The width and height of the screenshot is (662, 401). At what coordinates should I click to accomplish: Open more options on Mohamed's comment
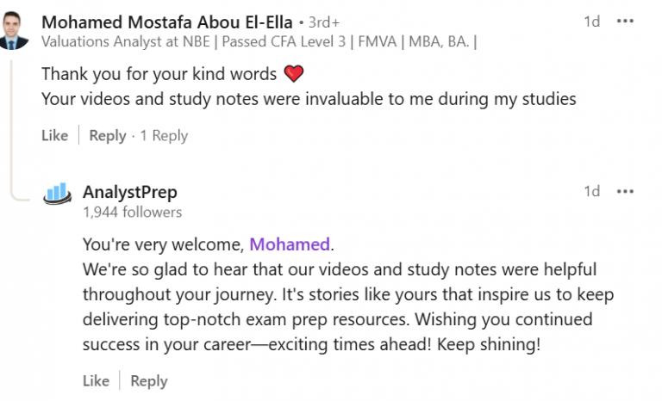(626, 22)
